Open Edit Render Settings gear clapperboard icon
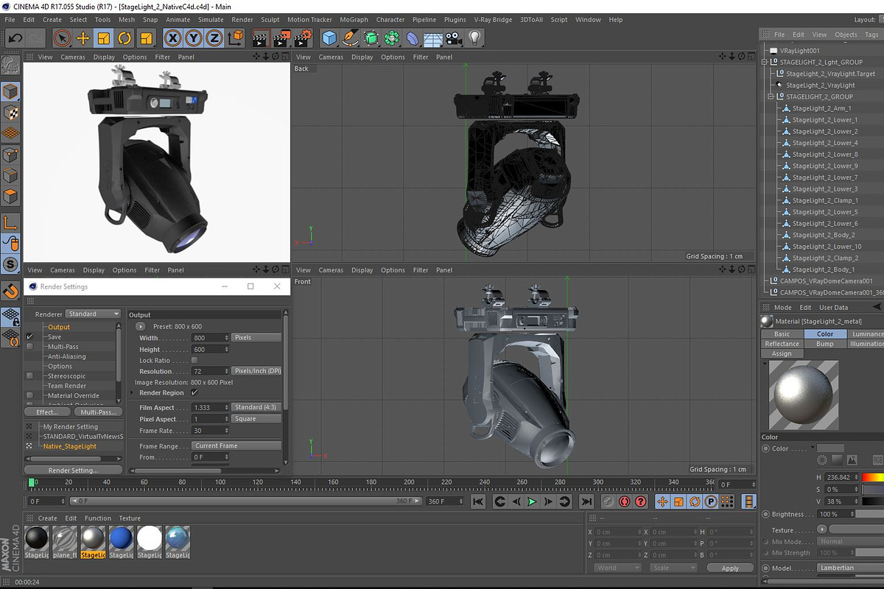884x589 pixels. click(x=304, y=38)
